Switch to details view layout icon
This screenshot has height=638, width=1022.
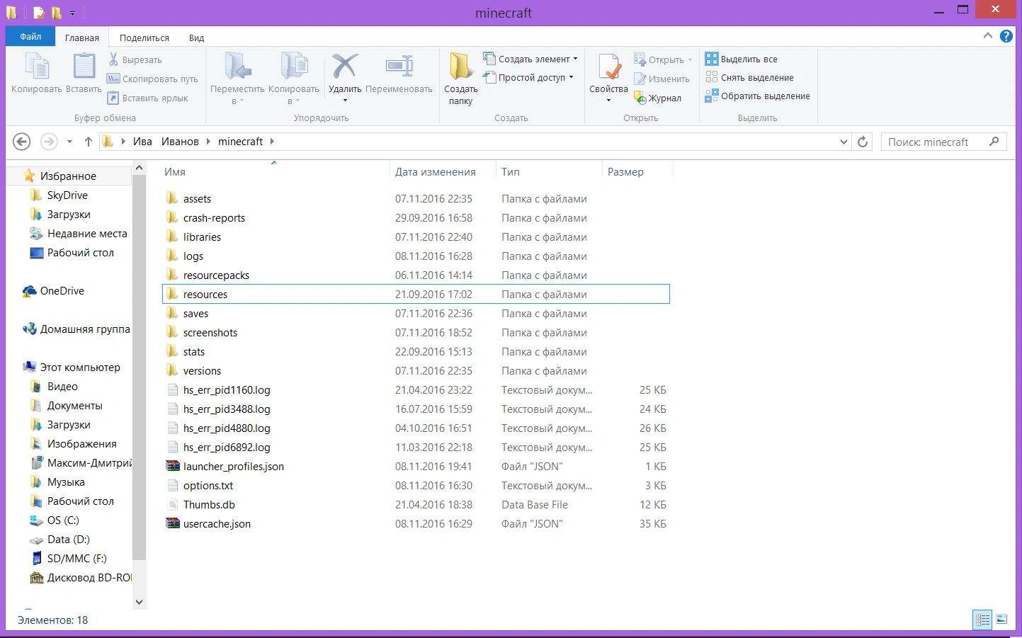[x=982, y=620]
